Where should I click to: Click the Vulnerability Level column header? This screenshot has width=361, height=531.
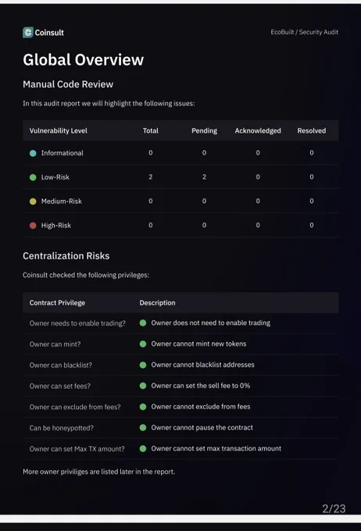click(59, 130)
